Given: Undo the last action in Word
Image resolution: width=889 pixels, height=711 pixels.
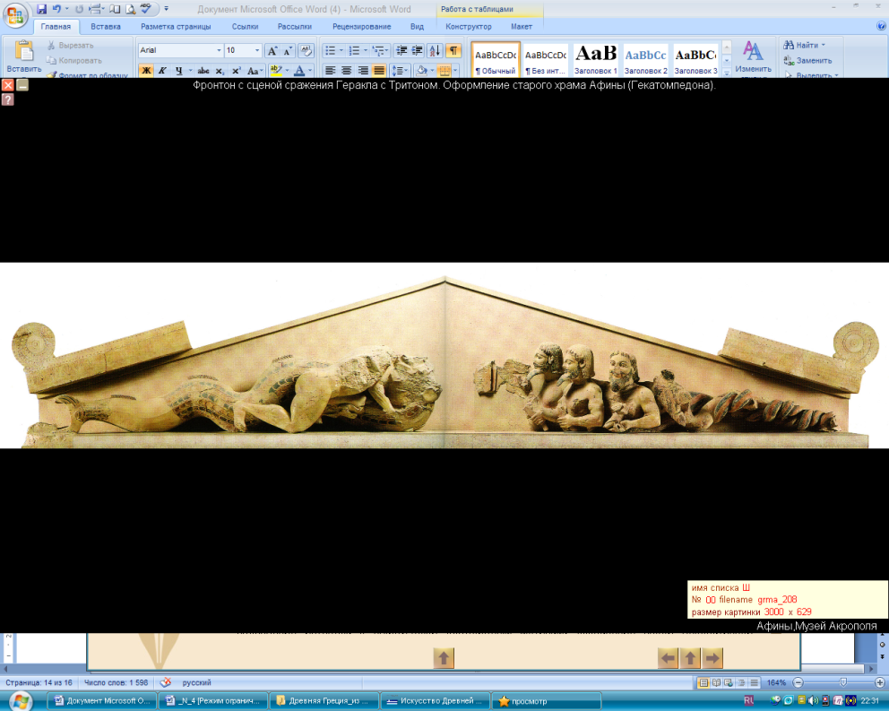Looking at the screenshot, I should click(56, 9).
